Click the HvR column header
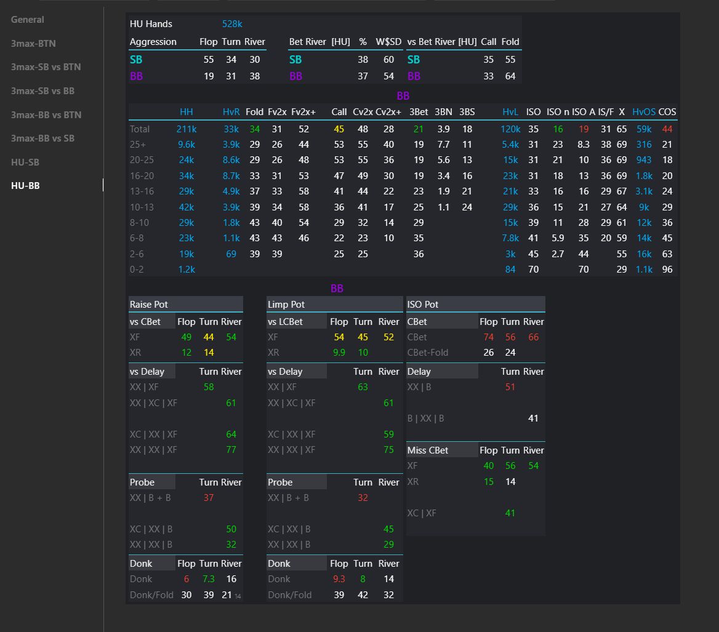 [x=231, y=112]
